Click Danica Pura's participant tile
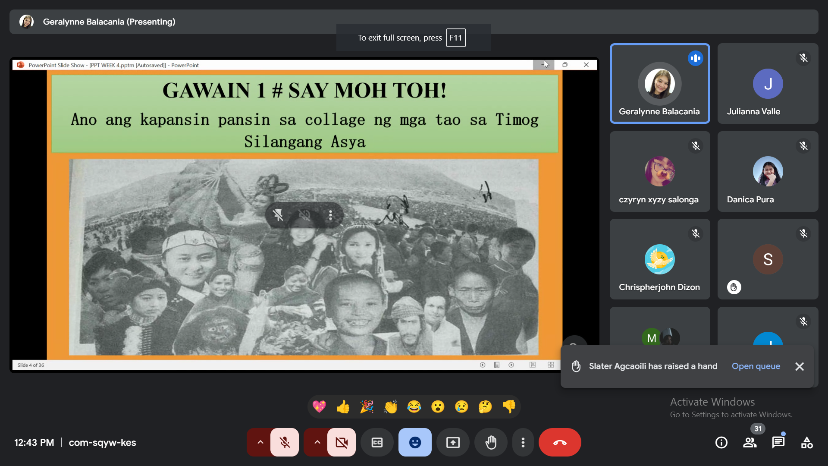Screen dimensions: 828x466 (x=768, y=171)
